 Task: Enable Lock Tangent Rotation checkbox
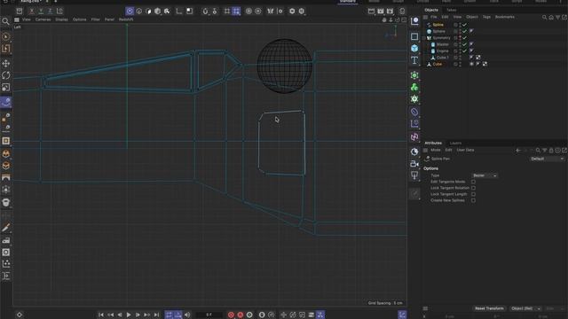click(x=473, y=188)
